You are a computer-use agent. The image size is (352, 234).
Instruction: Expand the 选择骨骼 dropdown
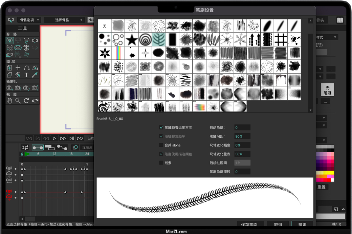pyautogui.click(x=64, y=20)
